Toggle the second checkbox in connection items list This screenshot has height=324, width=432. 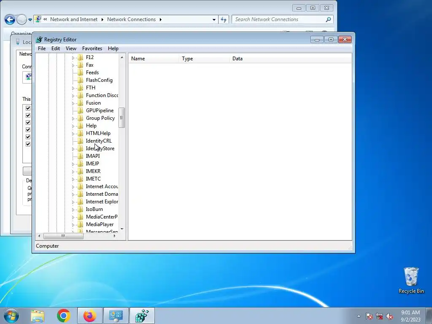point(28,116)
